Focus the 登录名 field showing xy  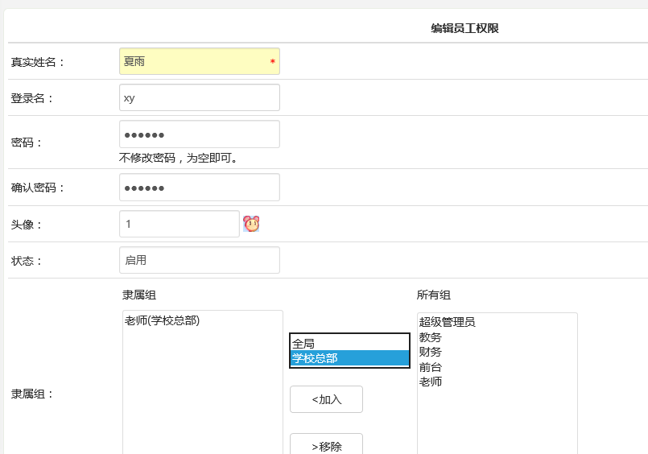click(x=199, y=97)
